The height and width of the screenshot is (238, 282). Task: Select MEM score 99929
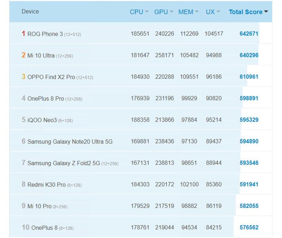(x=189, y=98)
